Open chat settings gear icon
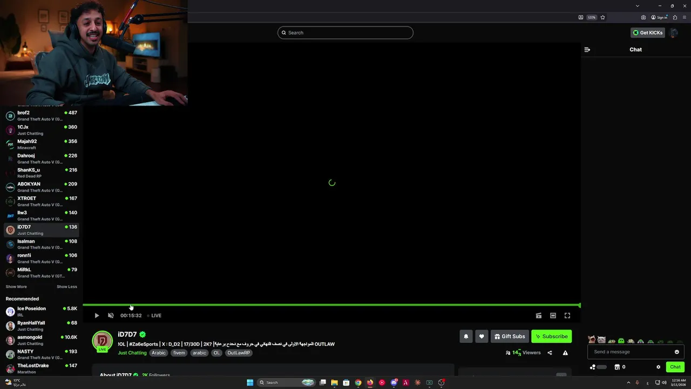Screen dimensions: 691x389 pos(658,367)
